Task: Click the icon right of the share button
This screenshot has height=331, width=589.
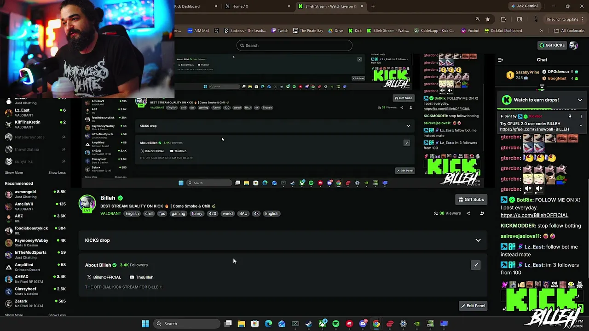Action: coord(482,213)
